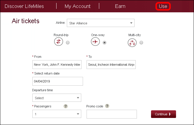Select the Round-trip radio button
The width and height of the screenshot is (194, 125).
(68, 43)
